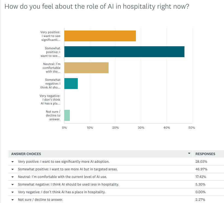The image size is (224, 203).
Task: Click the tan Neutral bar
Action: click(86, 68)
